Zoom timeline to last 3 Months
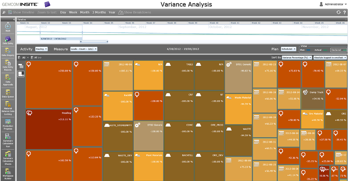This screenshot has width=349, height=181. coord(99,12)
